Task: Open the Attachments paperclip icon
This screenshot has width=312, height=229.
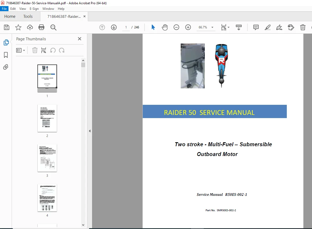Action: tap(6, 67)
